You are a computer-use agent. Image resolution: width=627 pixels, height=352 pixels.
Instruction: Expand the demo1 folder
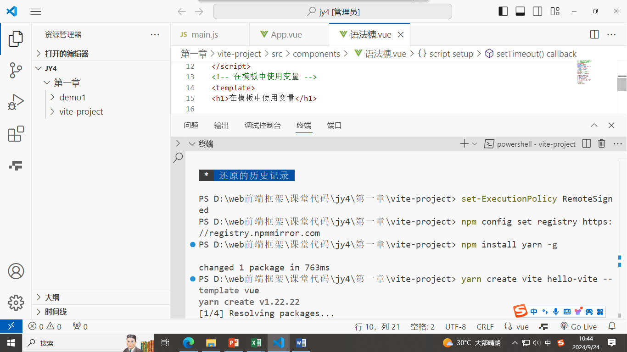click(x=101, y=97)
